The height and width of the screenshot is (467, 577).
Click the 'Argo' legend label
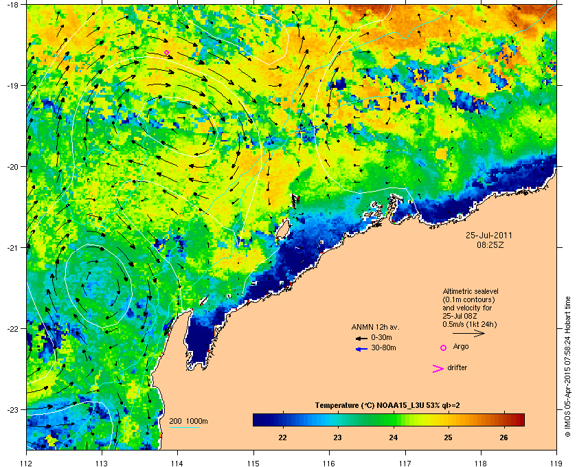click(x=461, y=347)
